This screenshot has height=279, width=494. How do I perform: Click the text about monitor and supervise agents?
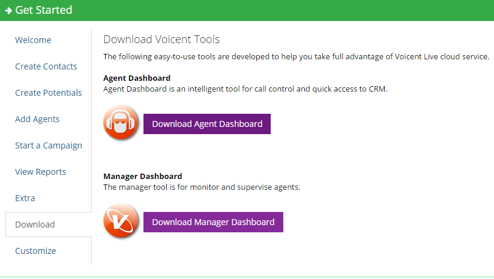[x=202, y=187]
